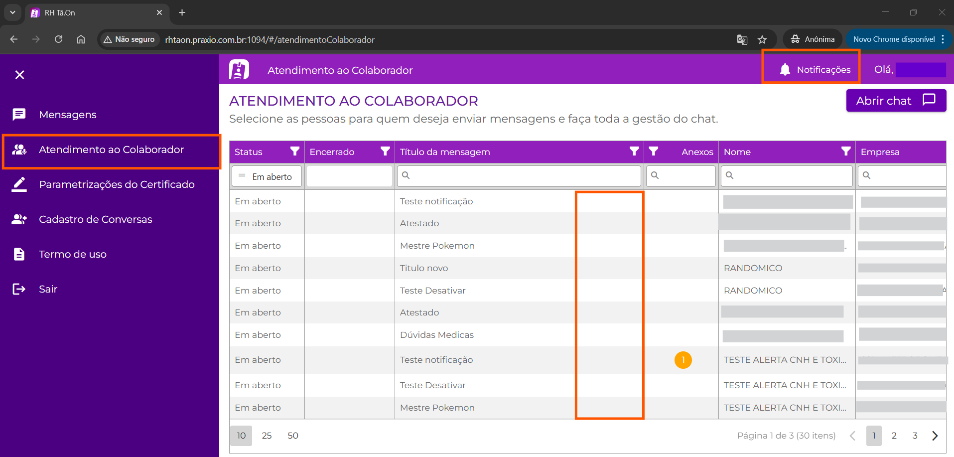Open a new browser tab

pos(182,12)
